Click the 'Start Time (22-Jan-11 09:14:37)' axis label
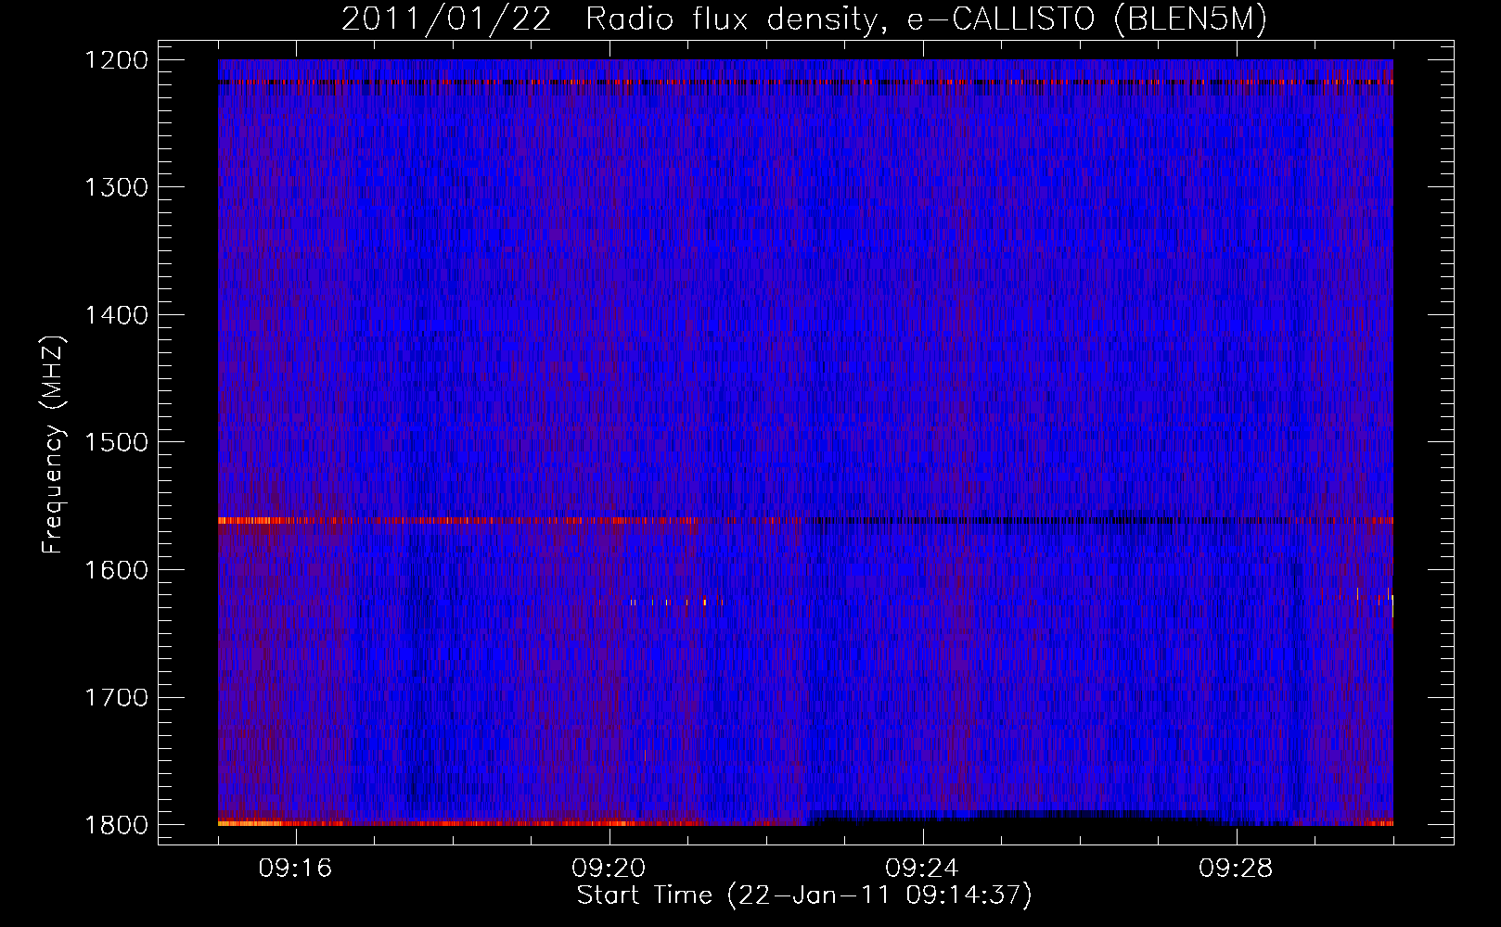This screenshot has width=1501, height=927. tap(803, 895)
